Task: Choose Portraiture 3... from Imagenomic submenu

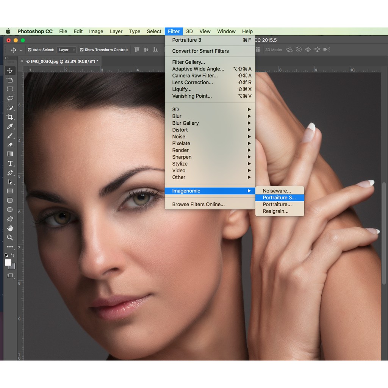Action: click(279, 198)
